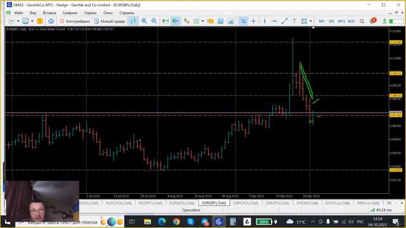The image size is (406, 228).
Task: Select the crosshair tool
Action: point(254,21)
